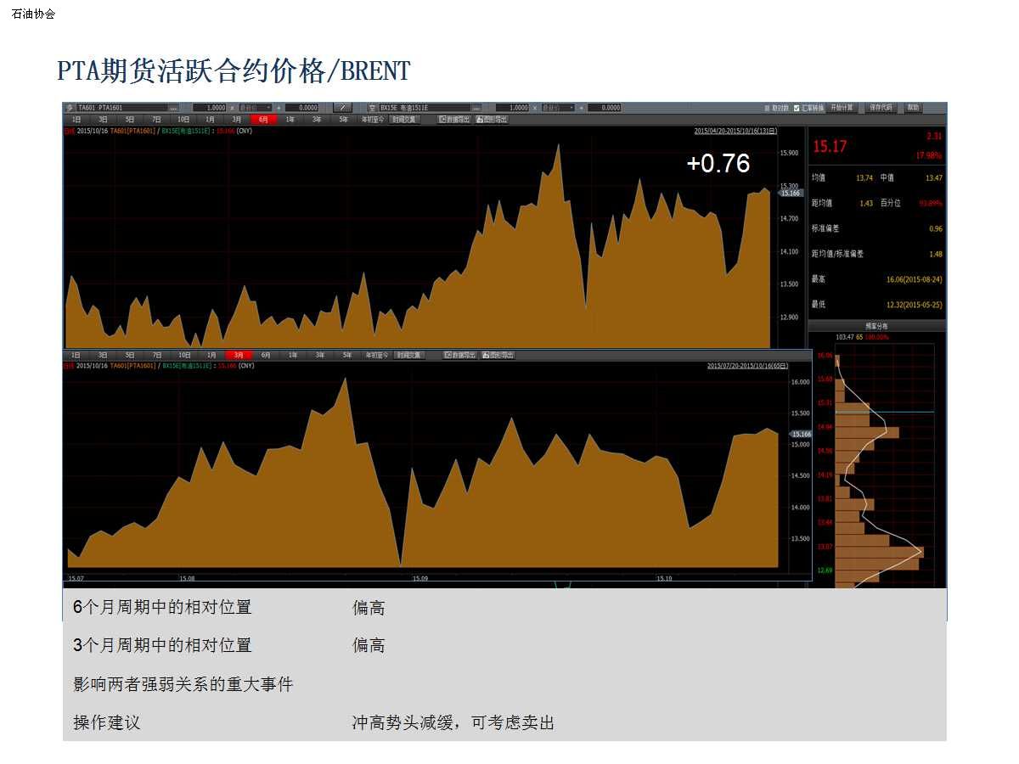Toggle the 取对数 checkbox
The width and height of the screenshot is (1019, 764).
click(x=767, y=108)
